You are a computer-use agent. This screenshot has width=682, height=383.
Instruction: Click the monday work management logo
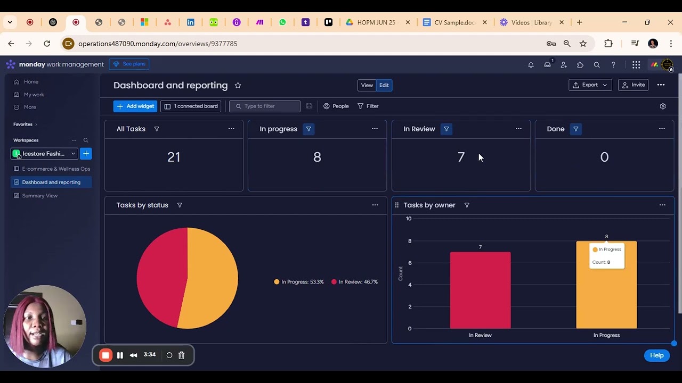tap(55, 64)
